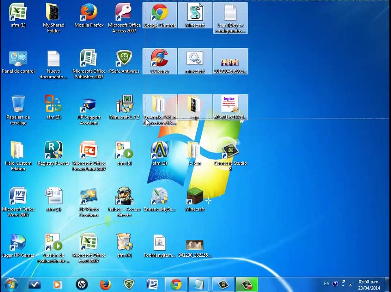The image size is (391, 292).
Task: Launch Firefox from the taskbar
Action: tap(105, 284)
